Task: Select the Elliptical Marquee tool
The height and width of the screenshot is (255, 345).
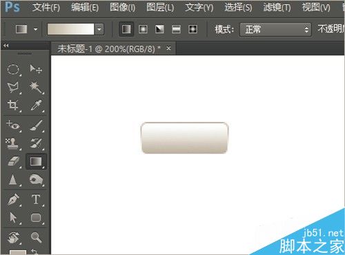Action: point(13,69)
